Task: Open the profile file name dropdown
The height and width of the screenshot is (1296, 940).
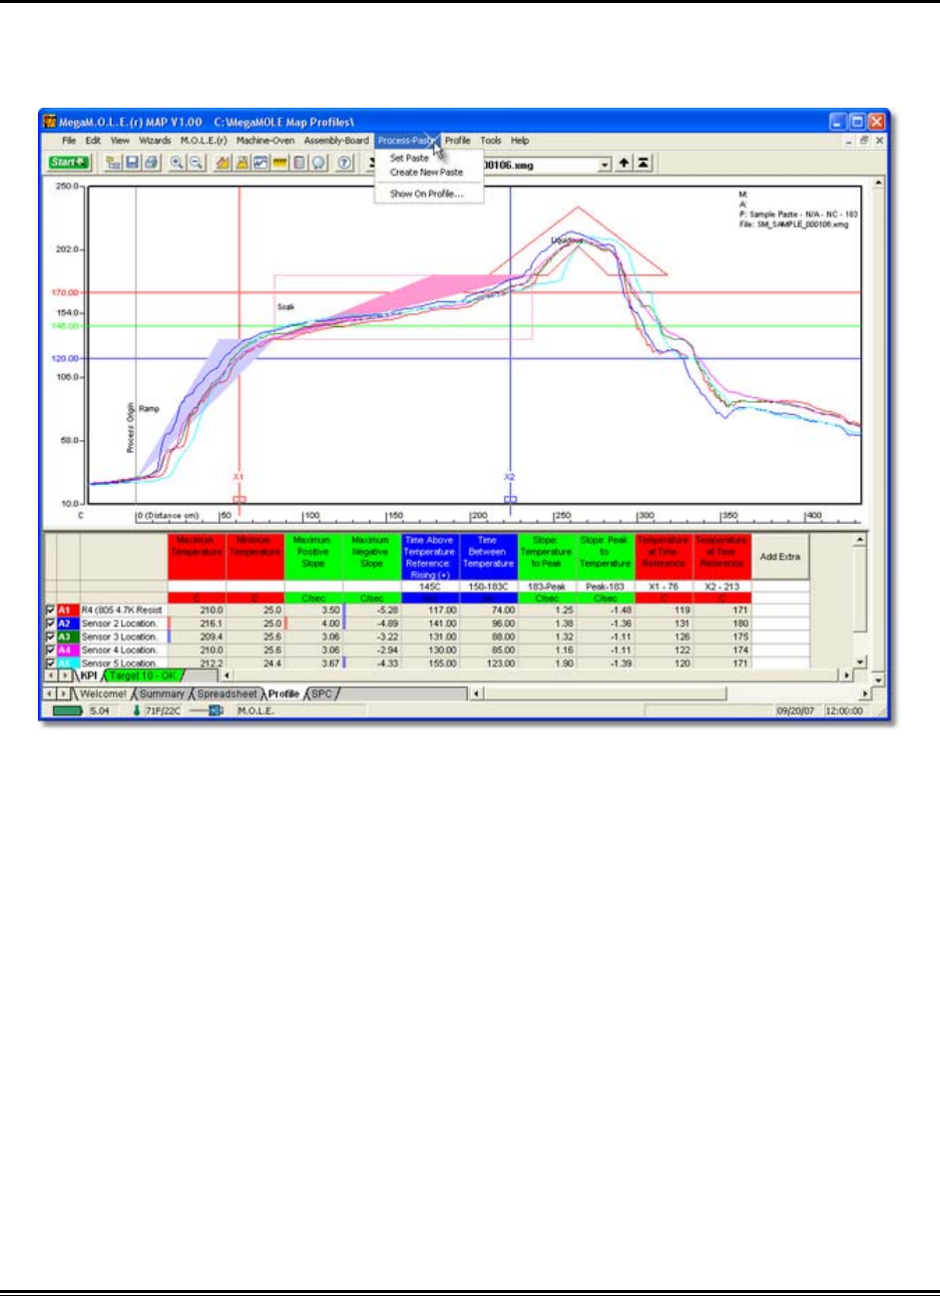Action: [605, 164]
